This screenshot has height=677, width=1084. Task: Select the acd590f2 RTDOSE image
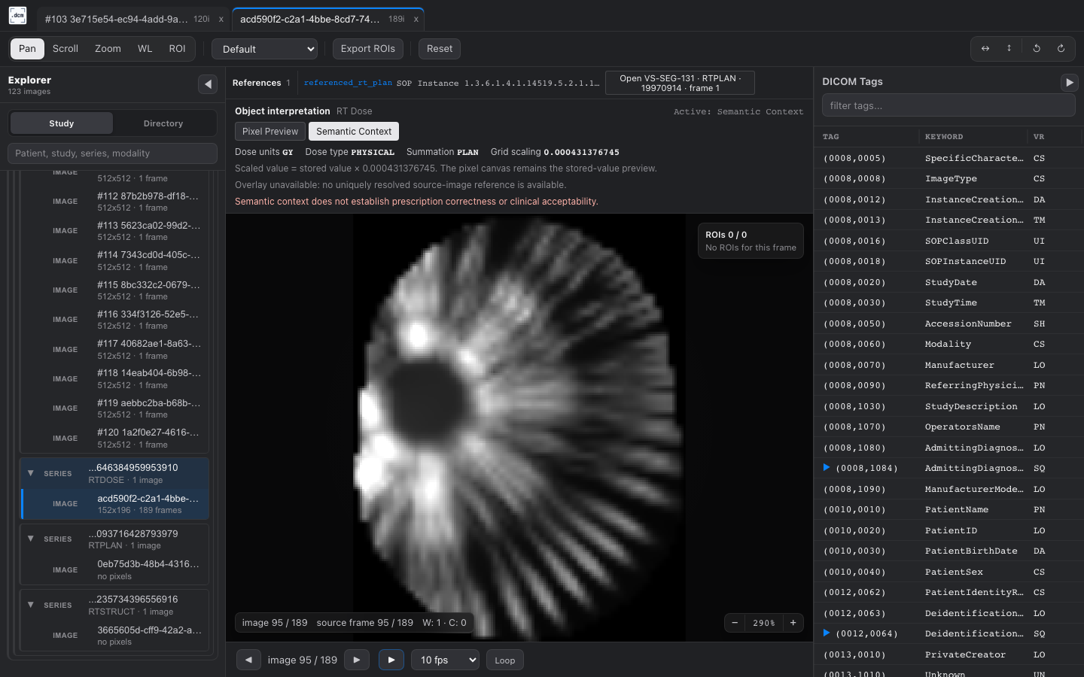pyautogui.click(x=115, y=504)
